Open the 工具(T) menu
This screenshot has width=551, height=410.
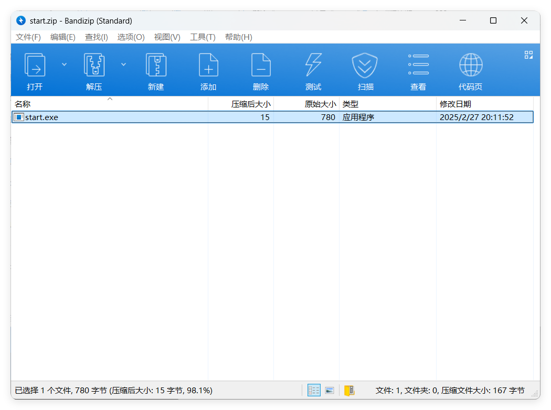203,37
